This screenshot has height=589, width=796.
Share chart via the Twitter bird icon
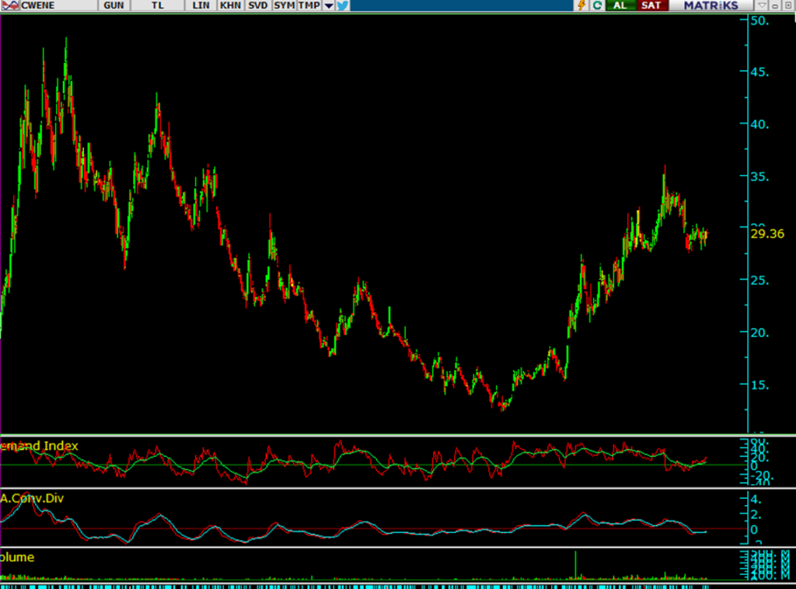[x=342, y=5]
